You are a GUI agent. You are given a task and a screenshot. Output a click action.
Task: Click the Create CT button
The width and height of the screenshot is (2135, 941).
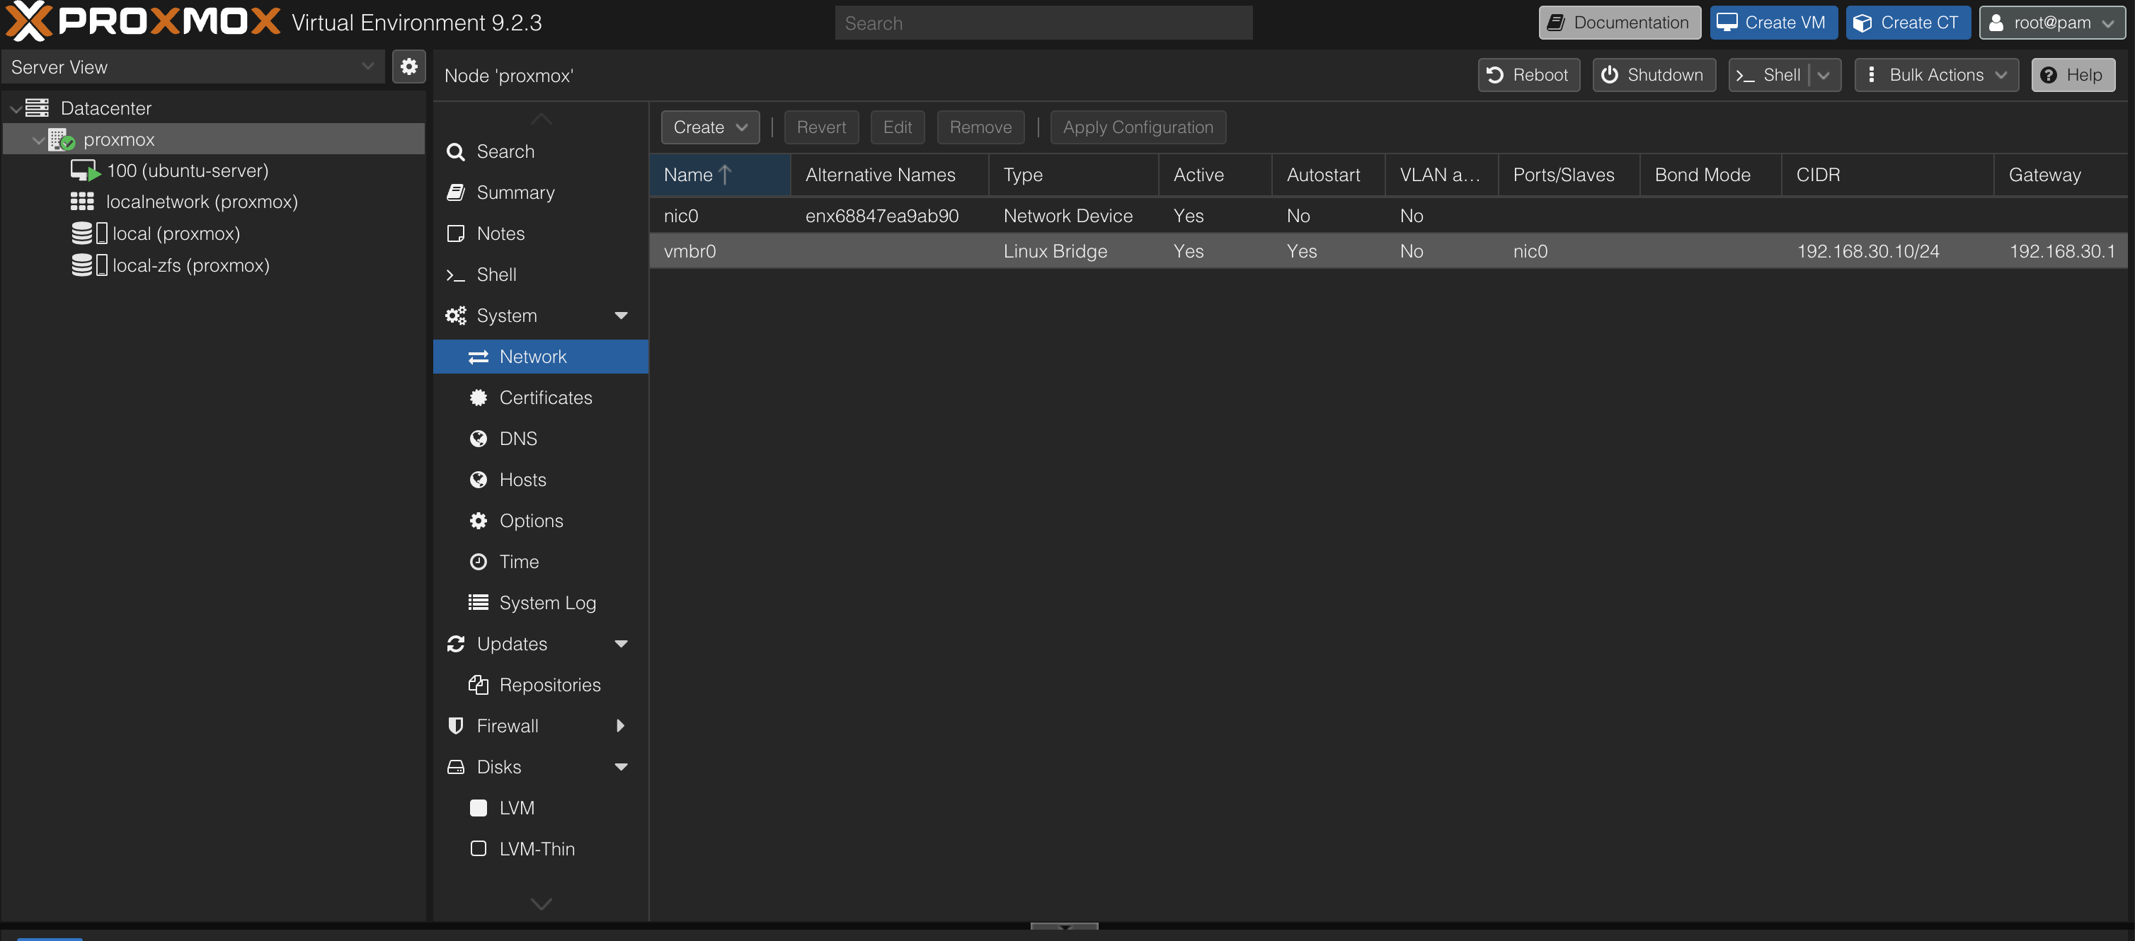1908,23
